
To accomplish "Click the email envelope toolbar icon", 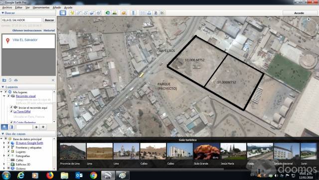I will pos(143,13).
